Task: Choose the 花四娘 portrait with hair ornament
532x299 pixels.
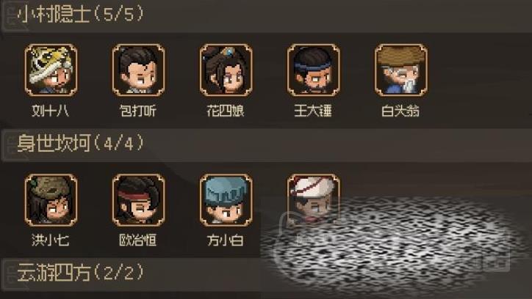Action: click(x=226, y=70)
